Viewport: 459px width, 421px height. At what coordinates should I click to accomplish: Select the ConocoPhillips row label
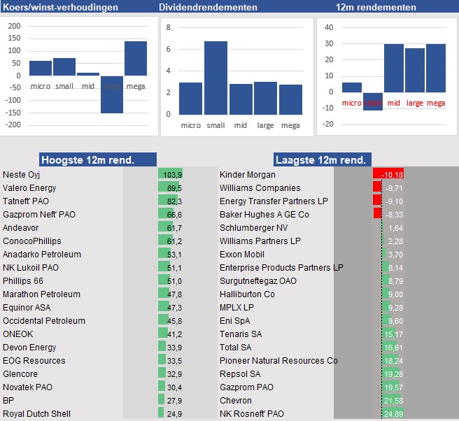[32, 241]
